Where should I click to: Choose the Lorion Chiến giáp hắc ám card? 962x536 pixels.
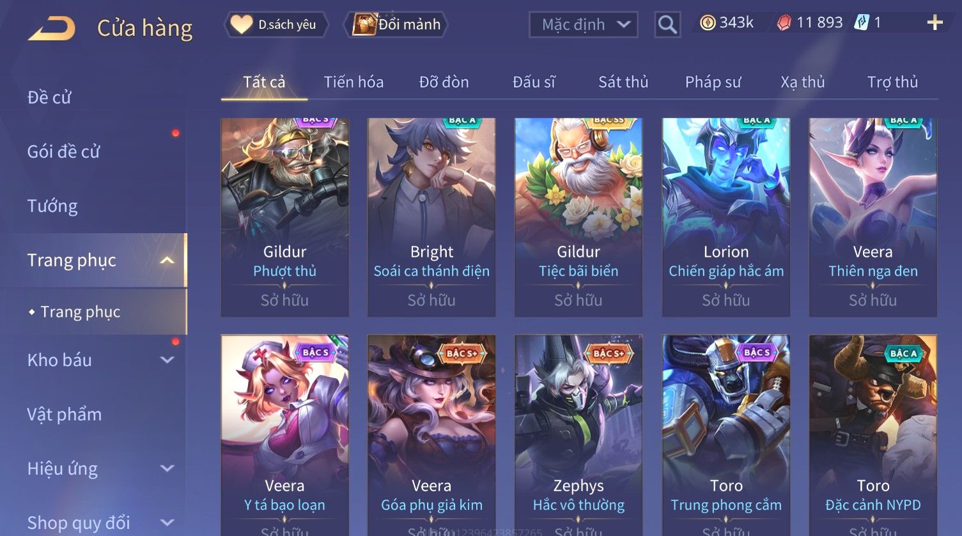(x=726, y=217)
